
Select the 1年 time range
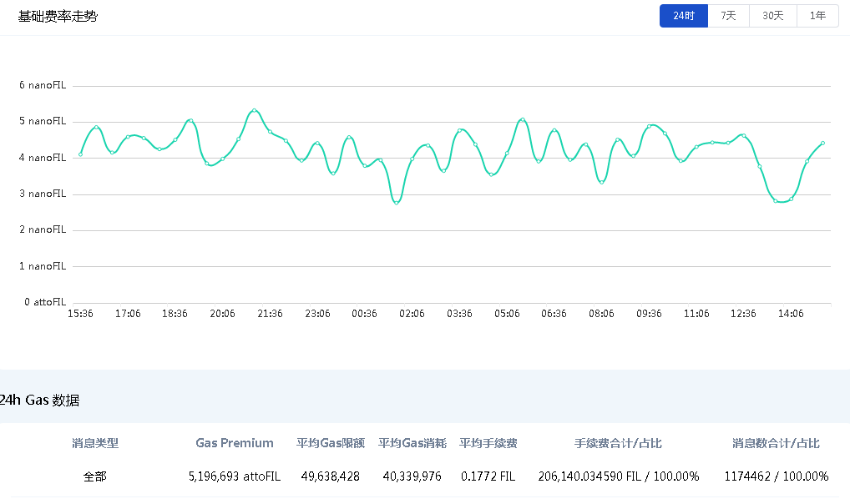817,16
